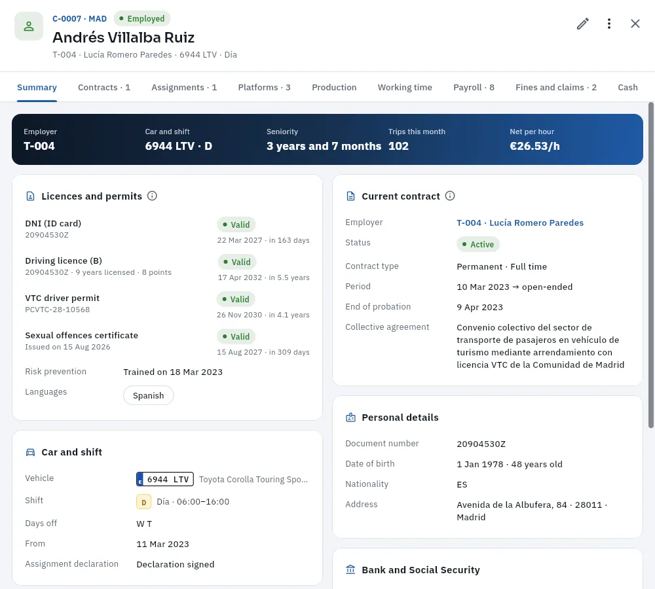This screenshot has height=589, width=655.
Task: Click the vertical scrollbar thumb
Action: [651, 265]
